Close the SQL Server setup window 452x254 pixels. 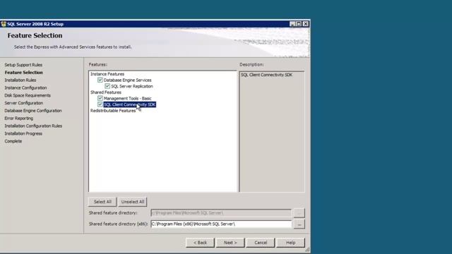click(x=306, y=24)
